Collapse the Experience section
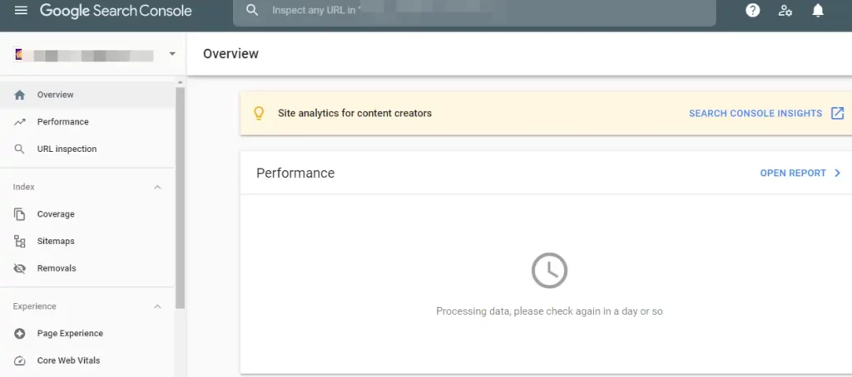The width and height of the screenshot is (852, 377). click(x=158, y=306)
